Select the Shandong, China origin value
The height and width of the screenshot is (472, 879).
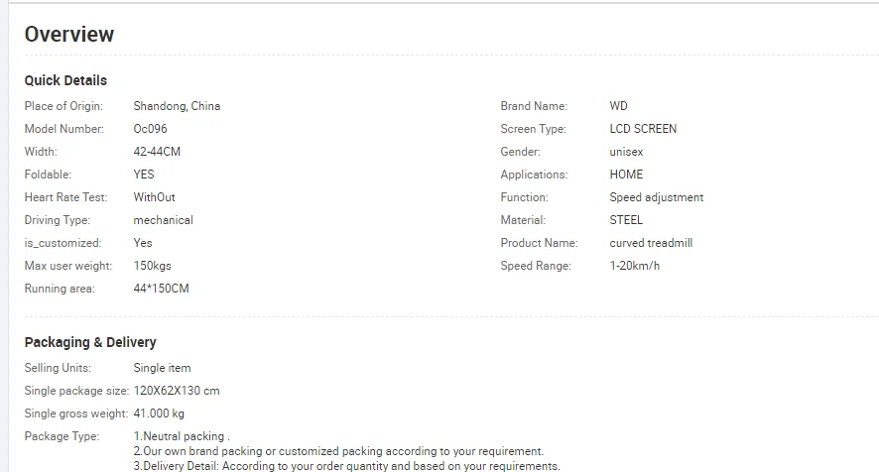tap(177, 106)
